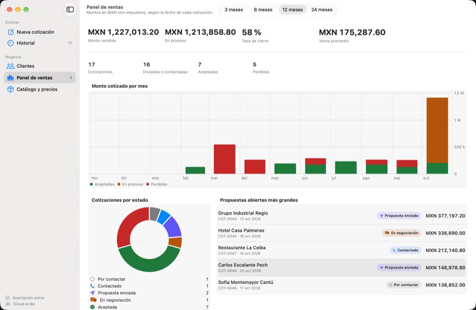Click the Por contactar circle icon in legend
The height and width of the screenshot is (310, 476).
point(92,279)
